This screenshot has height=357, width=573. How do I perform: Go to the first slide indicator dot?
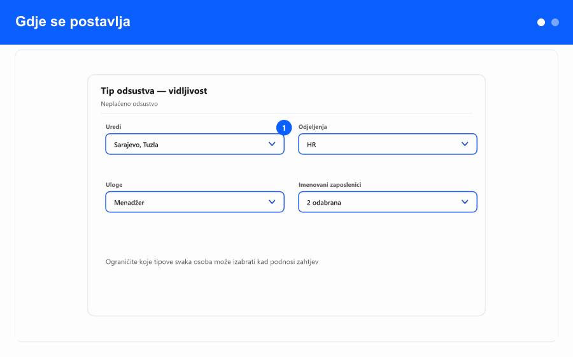(541, 22)
